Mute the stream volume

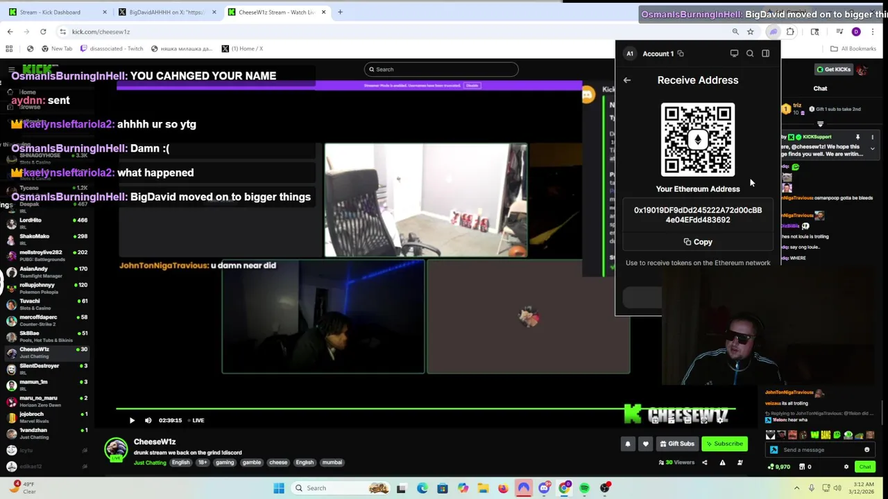tap(148, 420)
